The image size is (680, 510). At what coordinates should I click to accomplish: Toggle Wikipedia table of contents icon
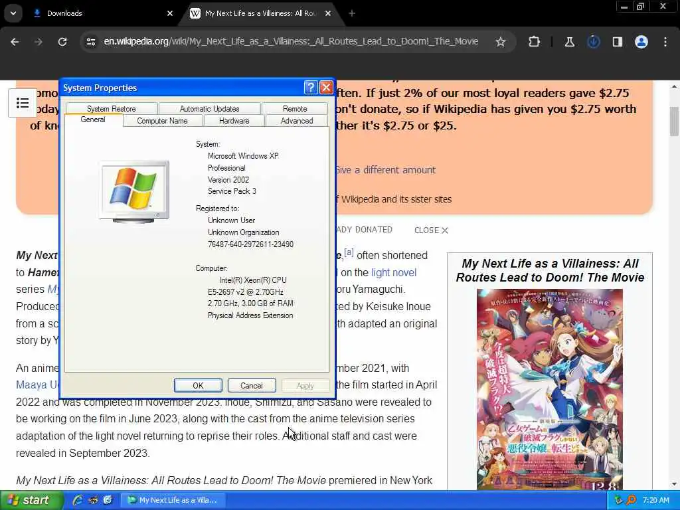click(23, 103)
